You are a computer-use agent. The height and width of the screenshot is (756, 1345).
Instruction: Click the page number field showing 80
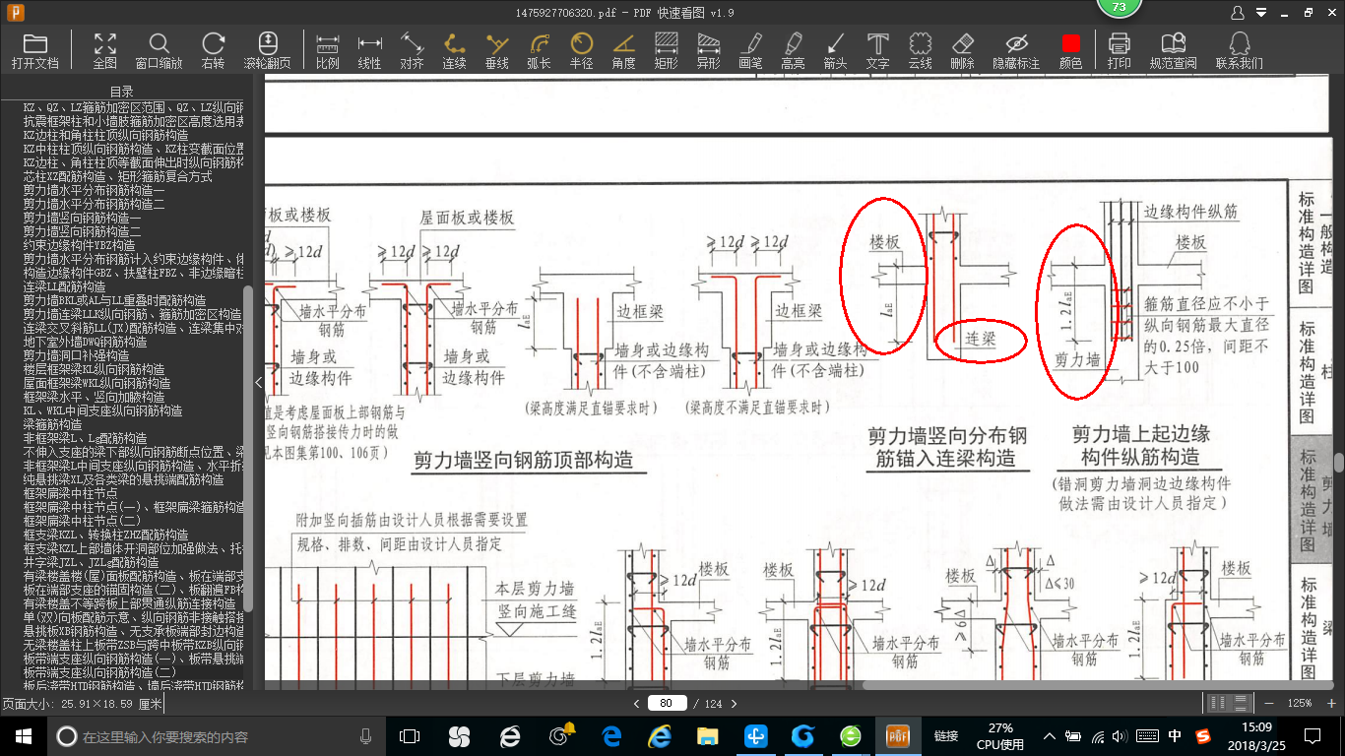pos(667,703)
